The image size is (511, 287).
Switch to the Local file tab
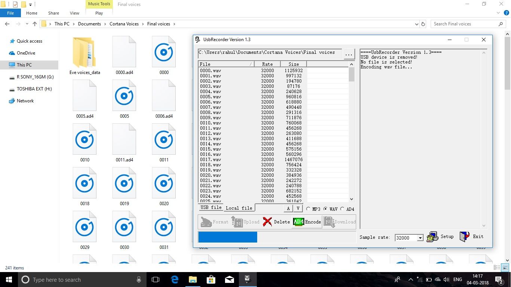coord(238,207)
